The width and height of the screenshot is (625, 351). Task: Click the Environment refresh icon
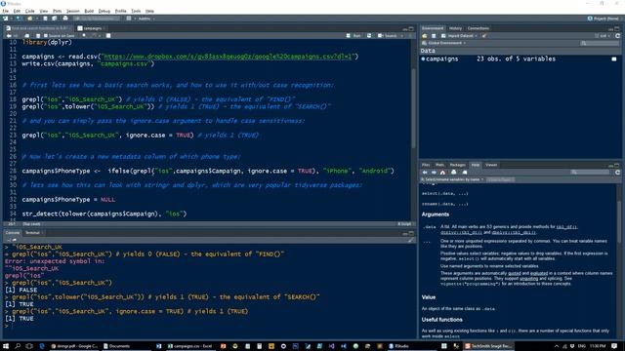(x=617, y=36)
